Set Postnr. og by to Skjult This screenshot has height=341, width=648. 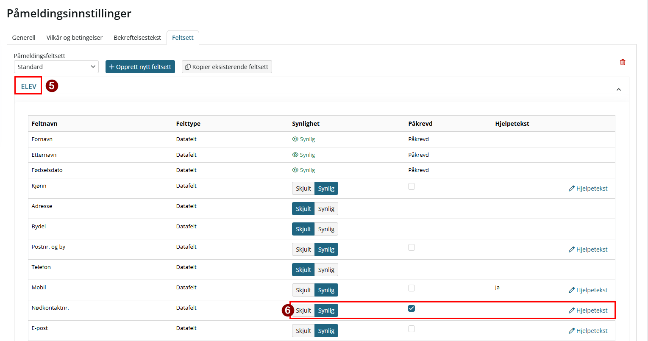(303, 250)
